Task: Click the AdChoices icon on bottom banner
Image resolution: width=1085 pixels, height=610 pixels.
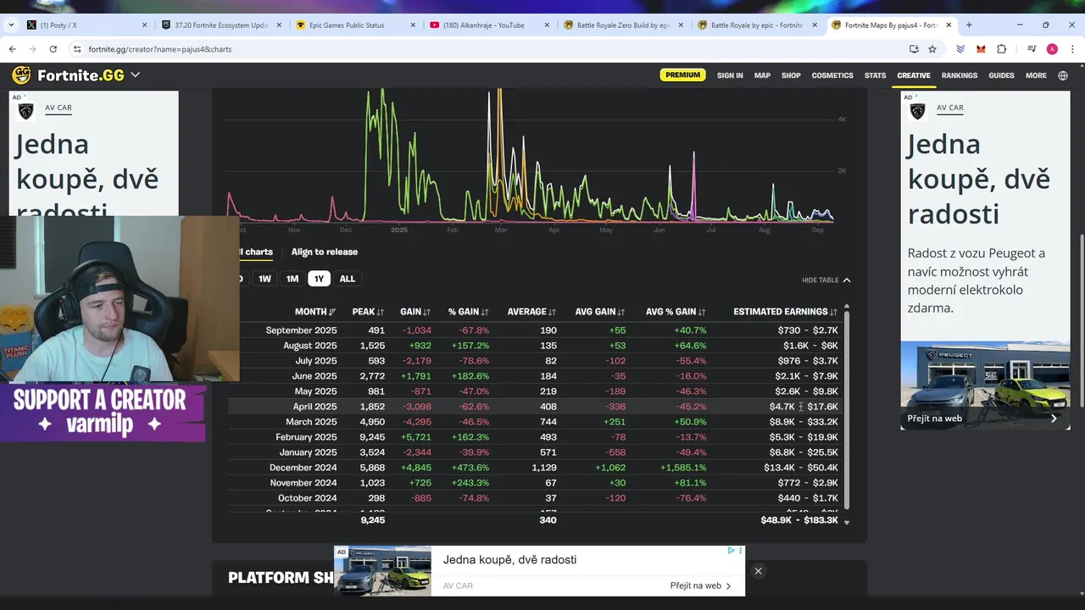Action: click(732, 551)
